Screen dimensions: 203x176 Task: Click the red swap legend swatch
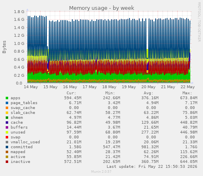(x=7, y=137)
